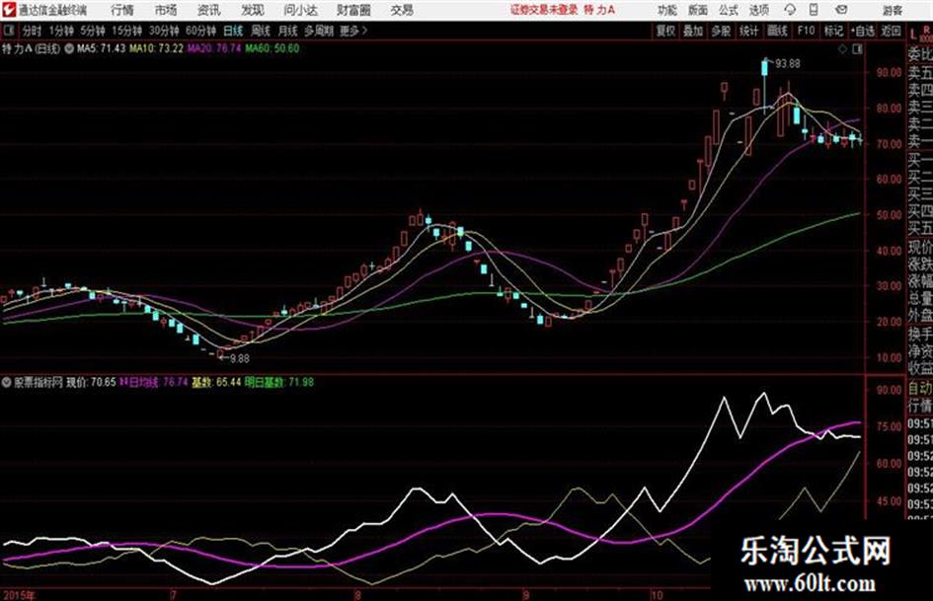Click the month 8 time axis marker
This screenshot has width=933, height=601.
click(357, 595)
